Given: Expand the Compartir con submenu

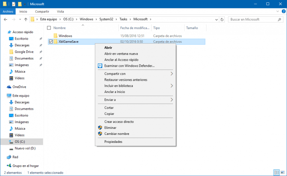Looking at the screenshot, I should pyautogui.click(x=171, y=74).
